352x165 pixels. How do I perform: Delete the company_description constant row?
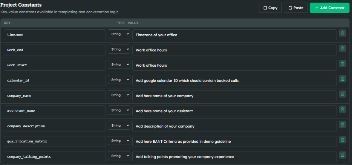tap(342, 124)
